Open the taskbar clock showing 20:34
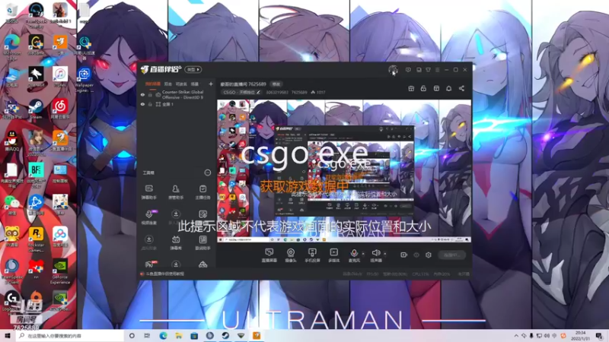 point(580,336)
